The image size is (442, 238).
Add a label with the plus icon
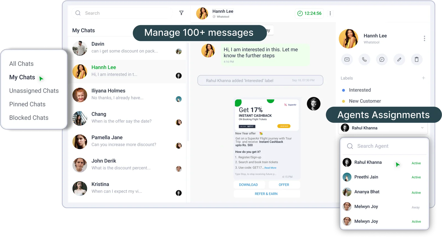coord(423,78)
